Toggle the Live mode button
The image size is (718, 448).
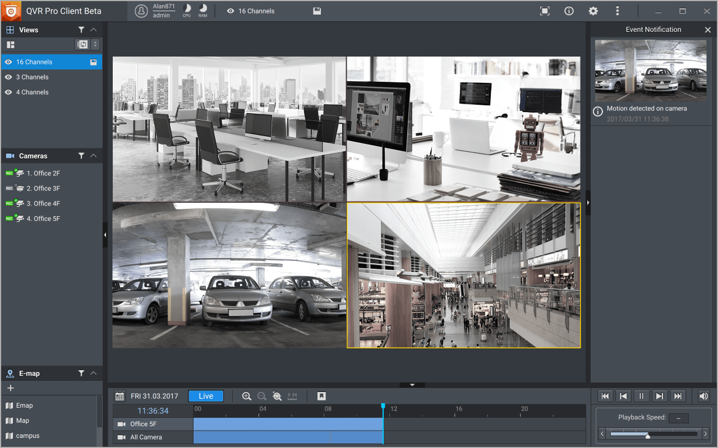pyautogui.click(x=205, y=396)
